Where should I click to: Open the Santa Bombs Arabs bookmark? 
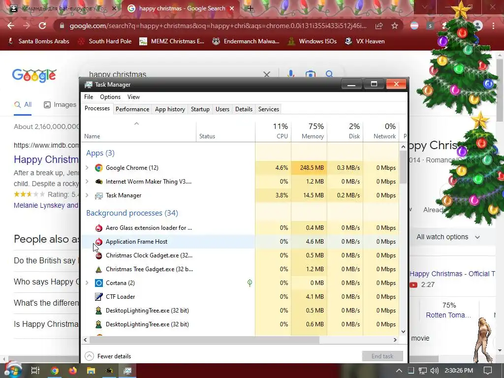tap(38, 41)
